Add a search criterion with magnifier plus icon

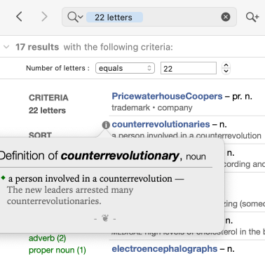click(252, 17)
